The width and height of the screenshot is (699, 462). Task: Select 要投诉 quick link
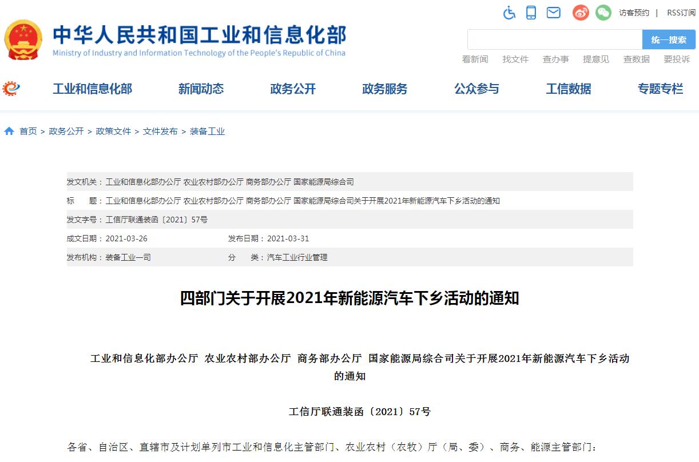pyautogui.click(x=677, y=59)
